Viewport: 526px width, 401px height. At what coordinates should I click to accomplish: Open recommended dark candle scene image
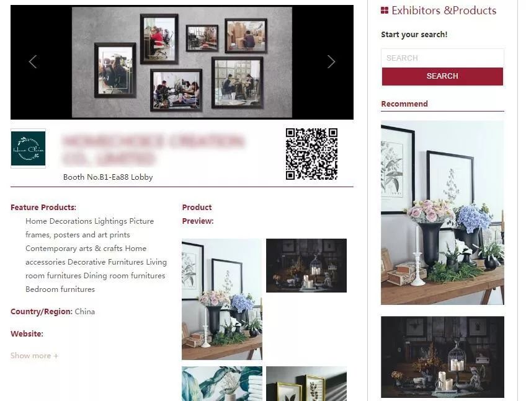(442, 357)
